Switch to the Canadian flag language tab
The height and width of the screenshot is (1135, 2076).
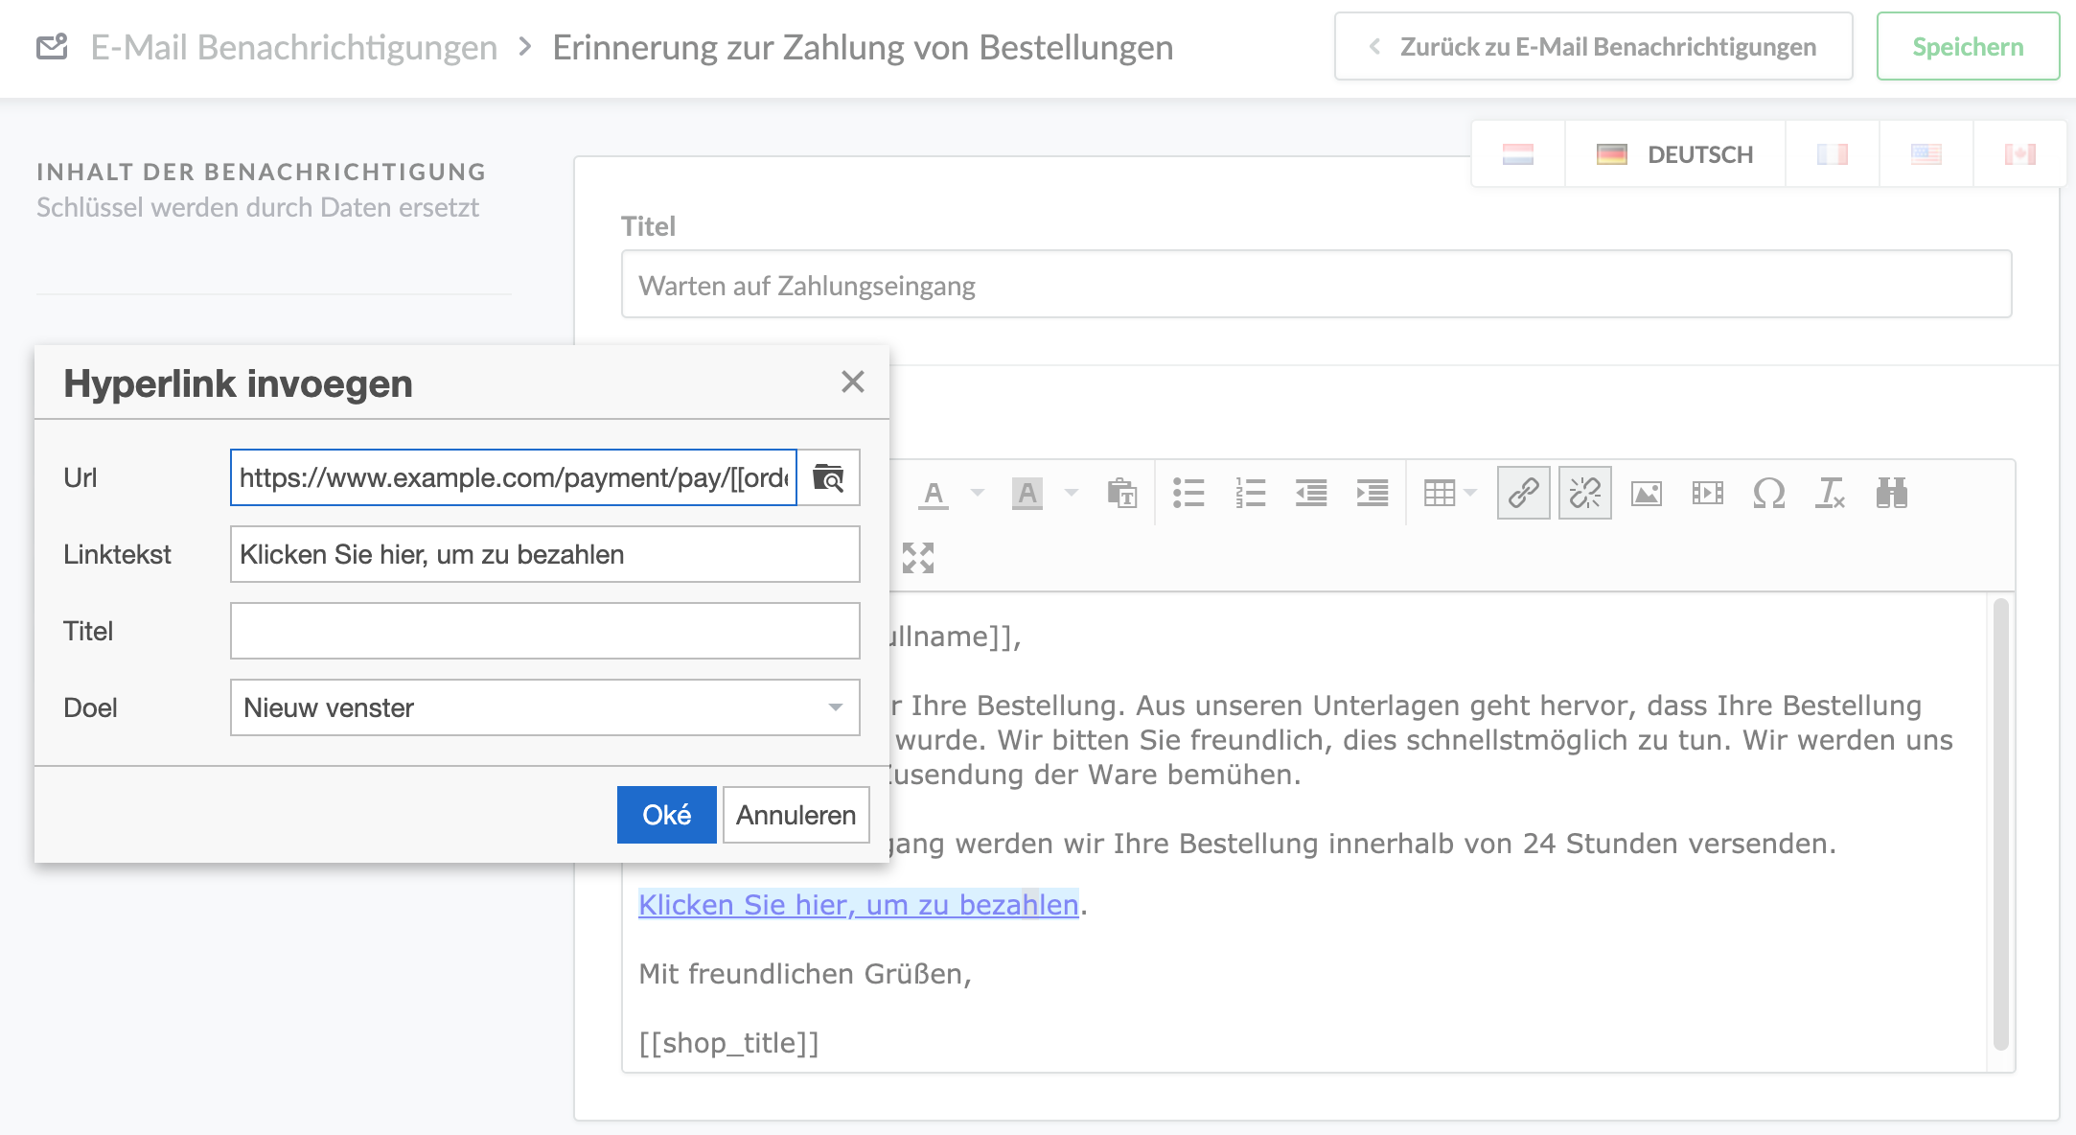[x=2020, y=154]
